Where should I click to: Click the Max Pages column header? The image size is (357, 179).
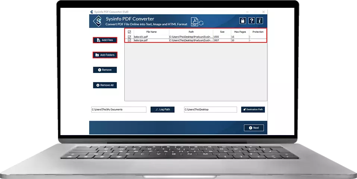point(240,32)
